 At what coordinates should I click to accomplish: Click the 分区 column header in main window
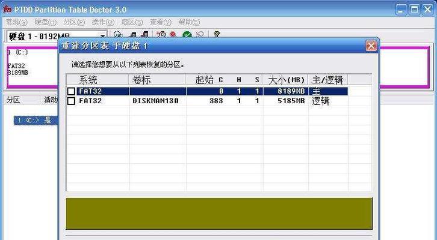[21, 100]
